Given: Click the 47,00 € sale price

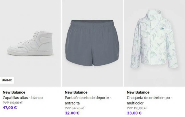Looking at the screenshot, I should [10, 108].
